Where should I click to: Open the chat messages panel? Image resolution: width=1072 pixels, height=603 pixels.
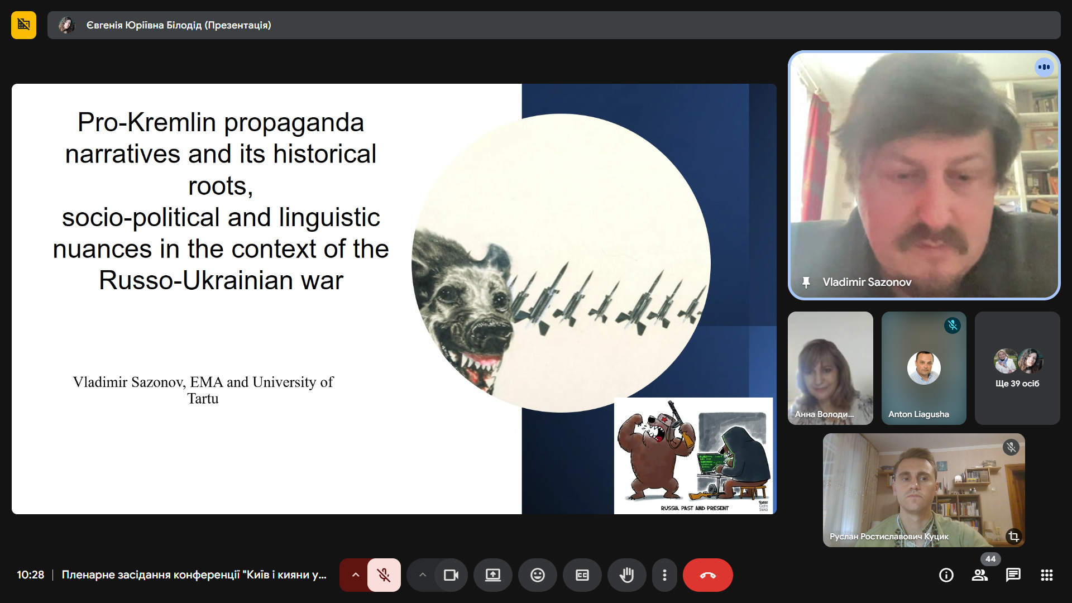[1013, 575]
